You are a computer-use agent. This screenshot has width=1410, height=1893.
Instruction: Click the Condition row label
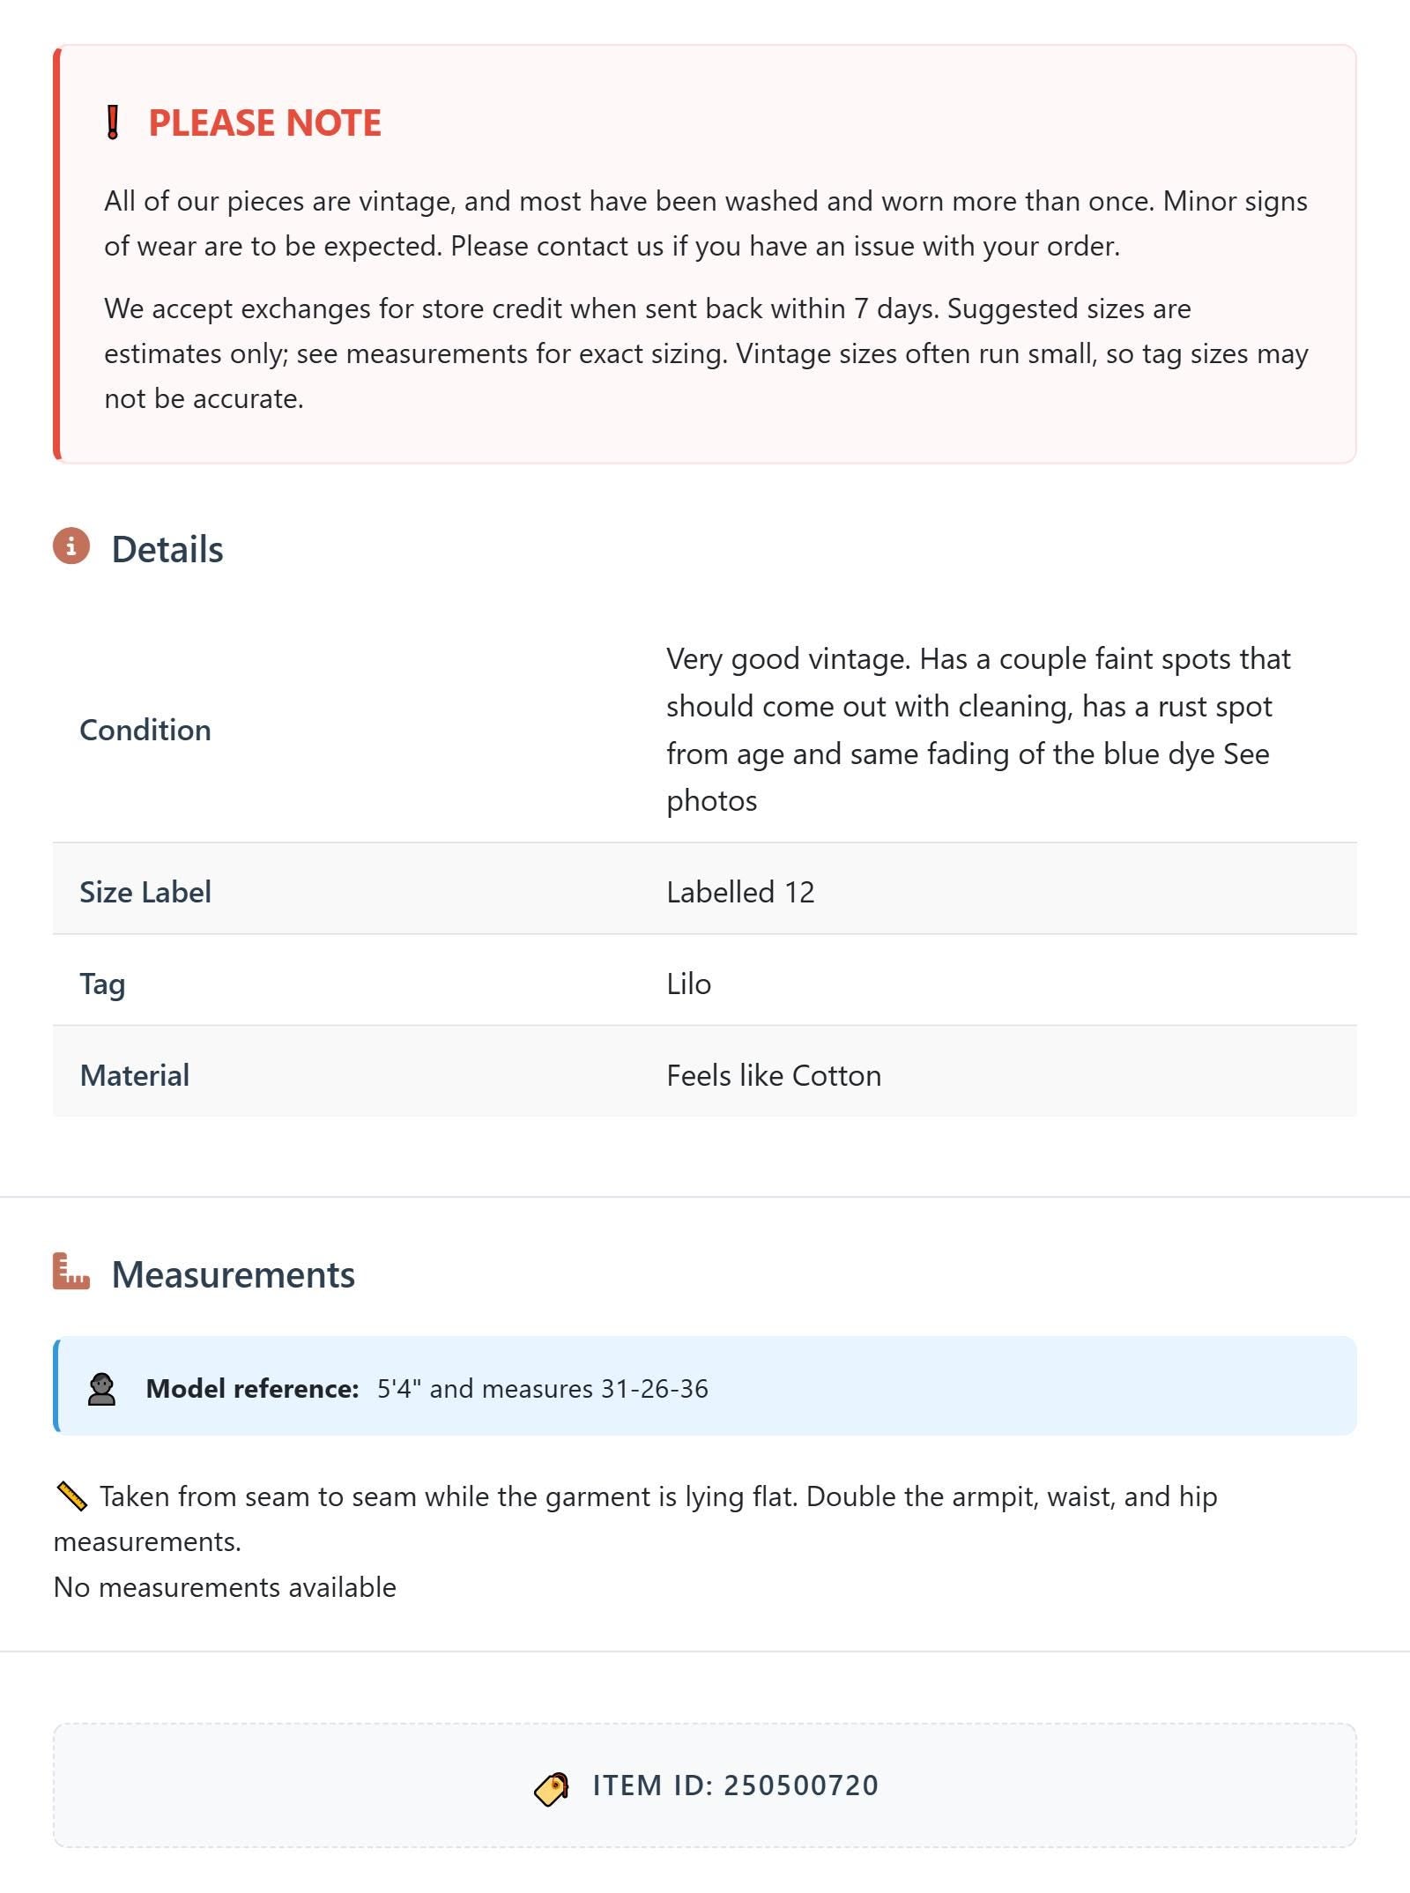pyautogui.click(x=145, y=730)
